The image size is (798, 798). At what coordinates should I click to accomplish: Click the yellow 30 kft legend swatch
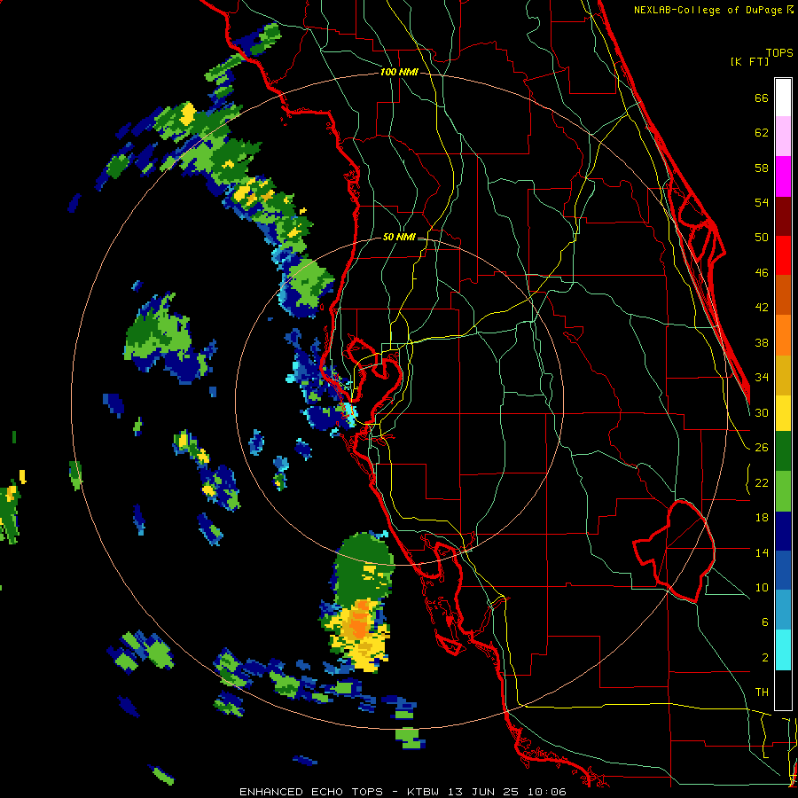(x=783, y=413)
